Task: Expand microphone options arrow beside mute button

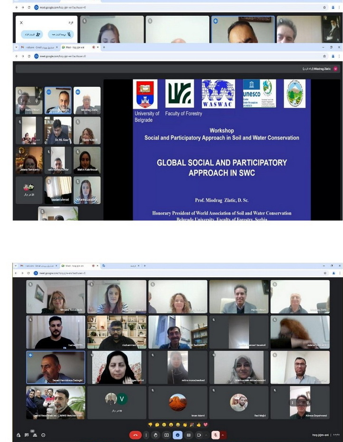Action: coord(222,435)
